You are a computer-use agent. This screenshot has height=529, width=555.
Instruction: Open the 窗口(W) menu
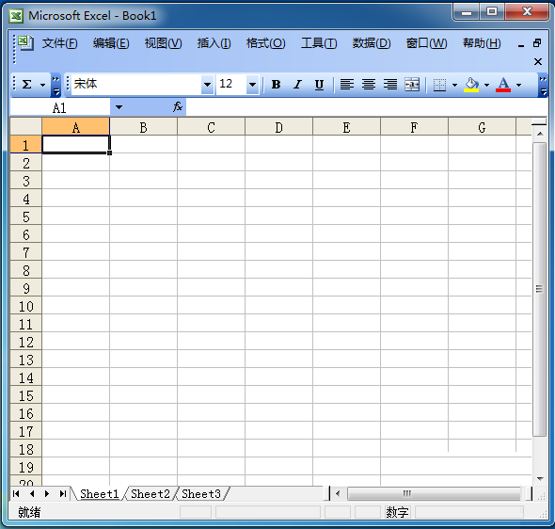click(x=426, y=43)
